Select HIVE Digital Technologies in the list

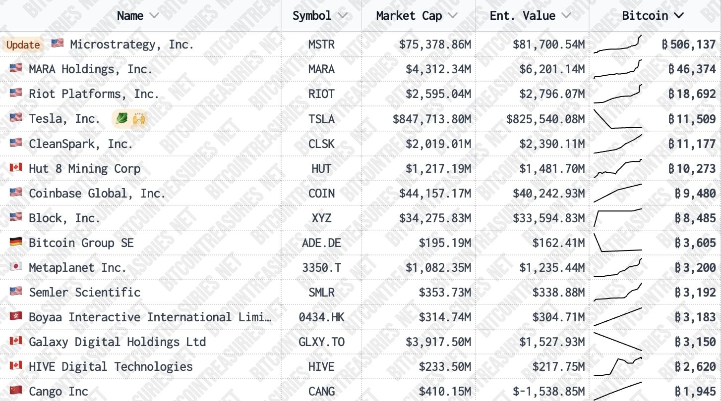point(111,366)
